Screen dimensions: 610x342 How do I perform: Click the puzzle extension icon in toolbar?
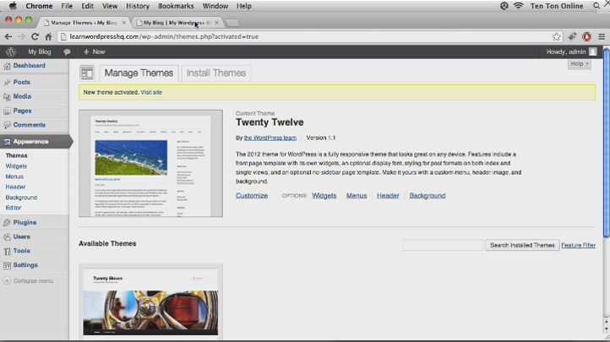click(572, 36)
